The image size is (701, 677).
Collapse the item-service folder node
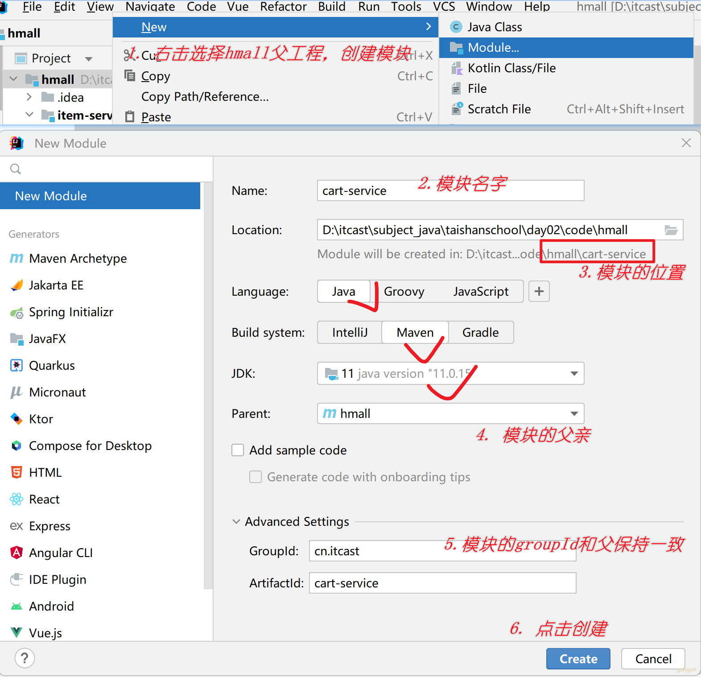tap(29, 115)
